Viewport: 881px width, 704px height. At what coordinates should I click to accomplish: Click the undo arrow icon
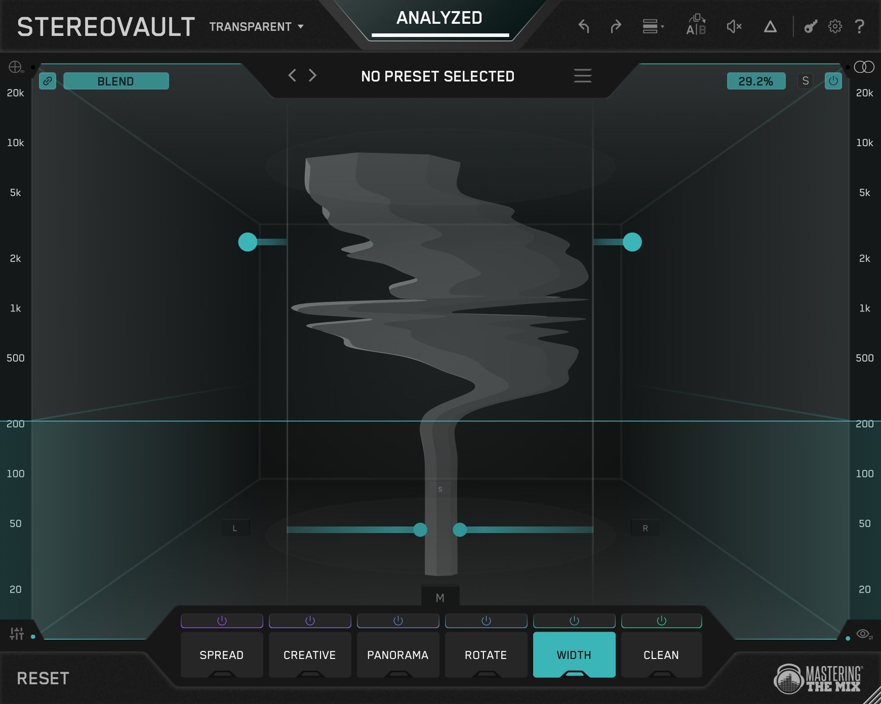coord(584,26)
